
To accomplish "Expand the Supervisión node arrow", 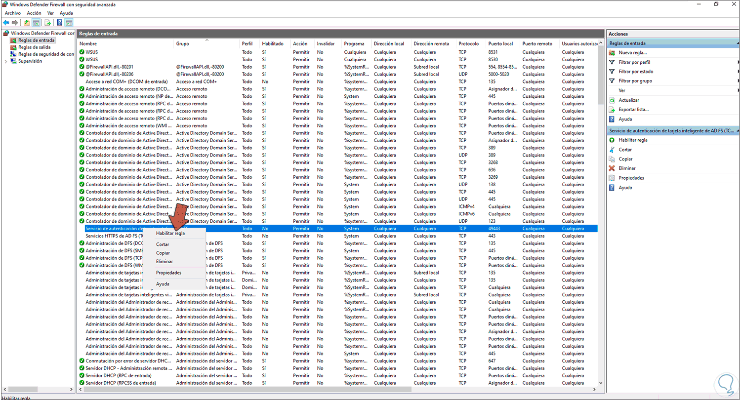I will coord(6,61).
